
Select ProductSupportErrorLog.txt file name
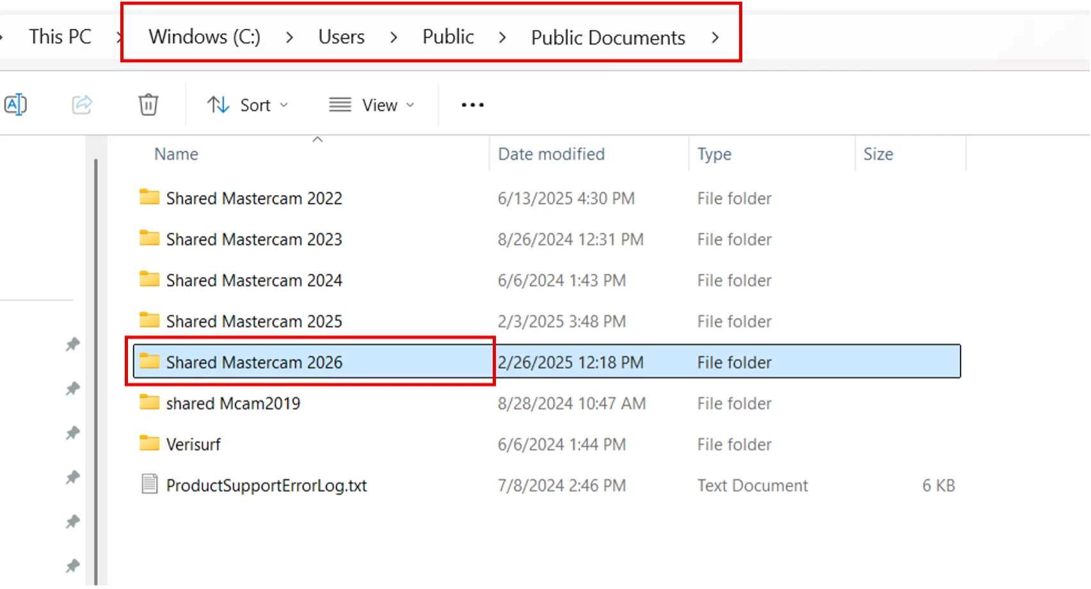(x=266, y=485)
